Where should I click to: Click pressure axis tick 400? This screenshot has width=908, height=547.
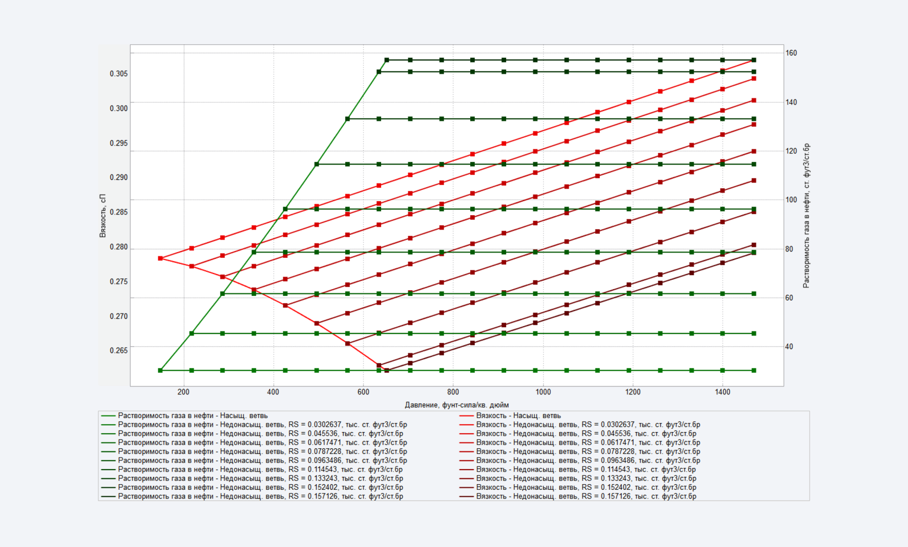pos(273,392)
